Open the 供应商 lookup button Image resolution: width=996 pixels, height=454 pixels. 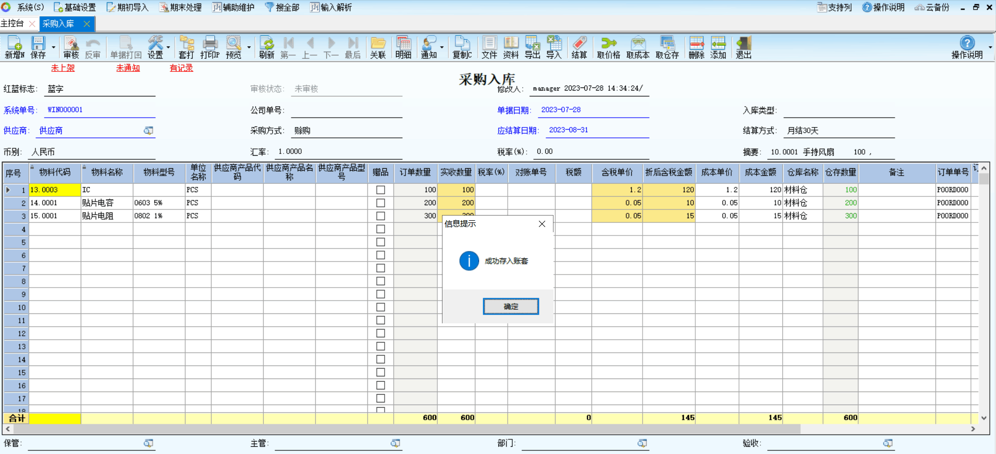[x=149, y=131]
